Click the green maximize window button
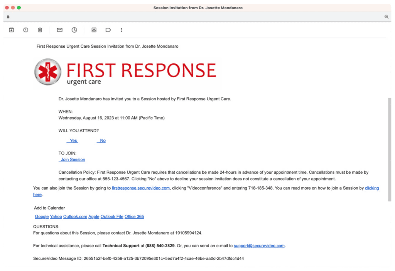The image size is (395, 271). click(x=19, y=8)
